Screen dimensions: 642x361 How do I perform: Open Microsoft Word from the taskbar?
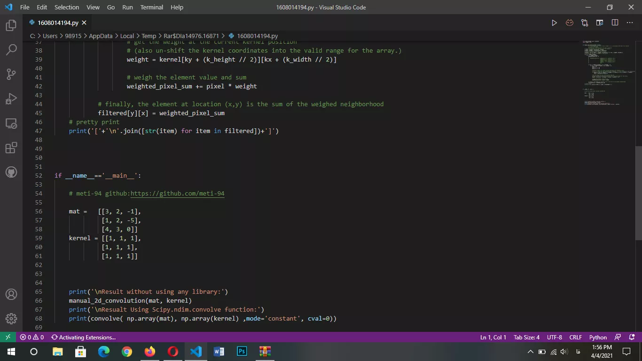pos(219,351)
